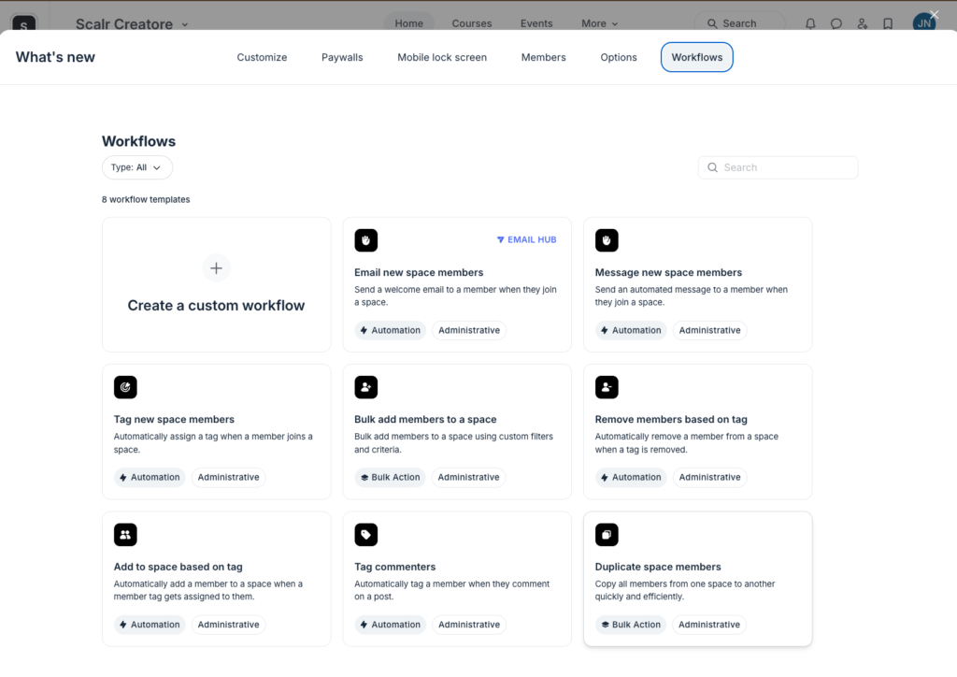The width and height of the screenshot is (957, 677).
Task: Select the Workflows tab
Action: click(696, 57)
